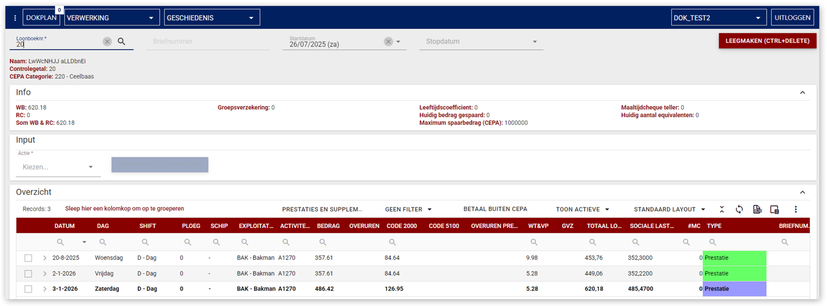Open the GESCHIEDENIS menu

(x=212, y=18)
